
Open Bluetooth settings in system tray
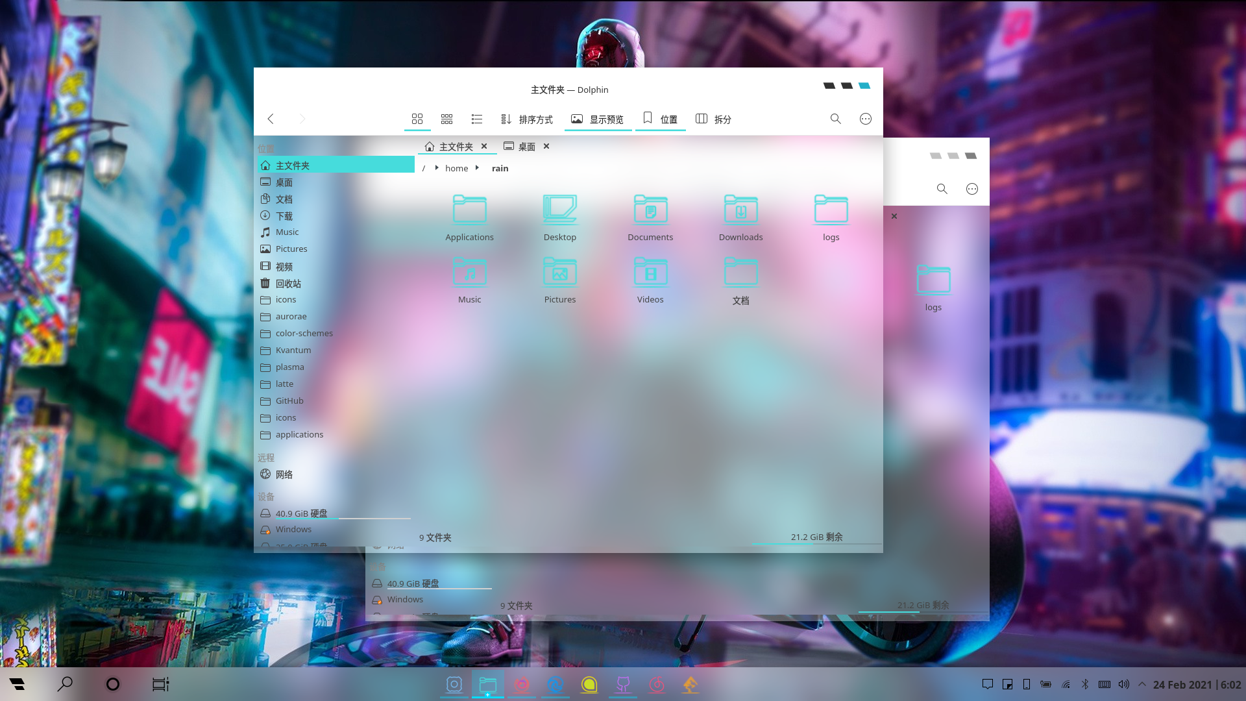point(1085,684)
